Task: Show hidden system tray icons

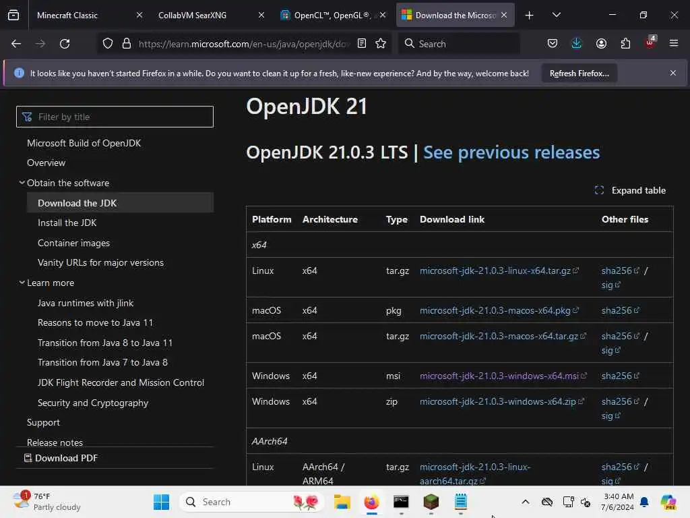Action: tap(526, 502)
